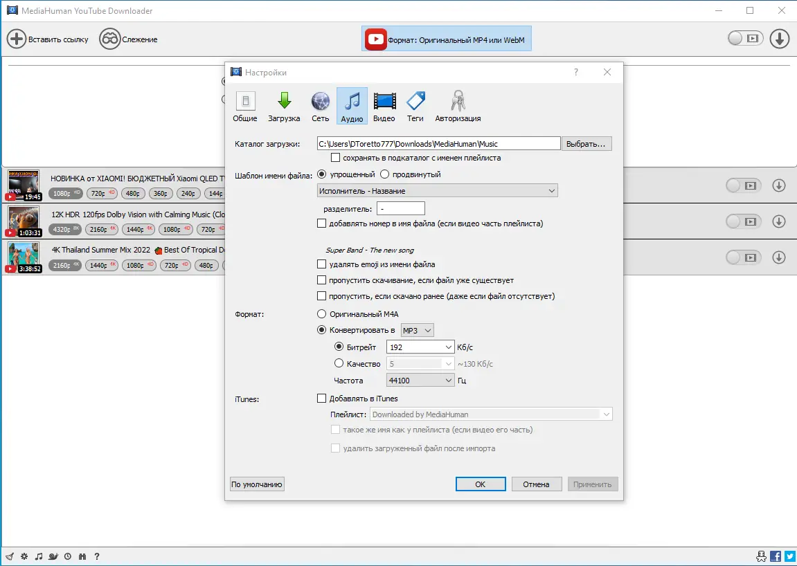The width and height of the screenshot is (797, 566).
Task: Click the support person icon near Facebook
Action: tap(761, 556)
